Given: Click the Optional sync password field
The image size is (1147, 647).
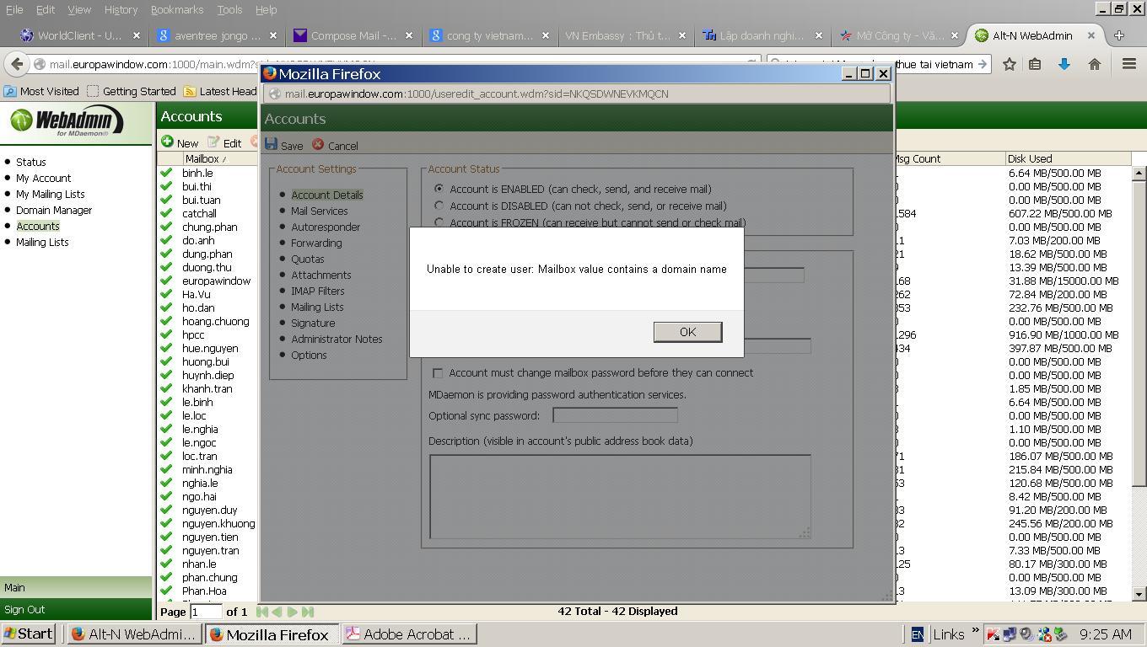Looking at the screenshot, I should pyautogui.click(x=615, y=415).
